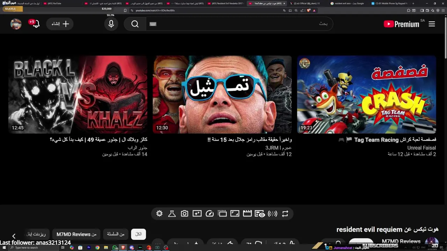This screenshot has height=251, width=447.
Task: Open the account avatar menu
Action: click(16, 24)
